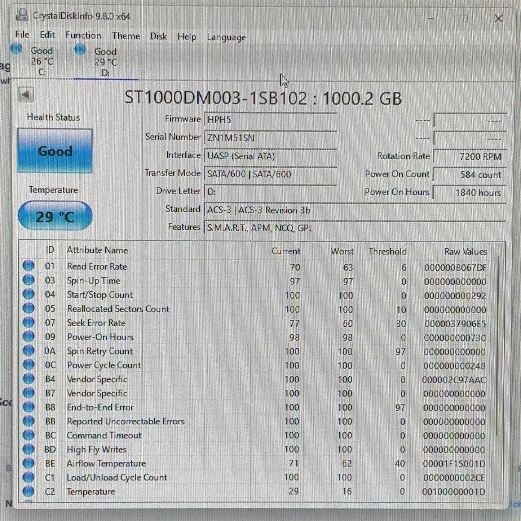
Task: Click the SMART attribute list vertical scrollbar
Action: tap(498, 345)
